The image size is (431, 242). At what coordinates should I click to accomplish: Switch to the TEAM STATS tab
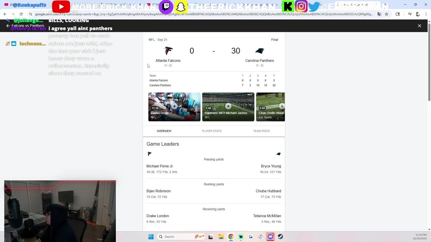(x=261, y=131)
